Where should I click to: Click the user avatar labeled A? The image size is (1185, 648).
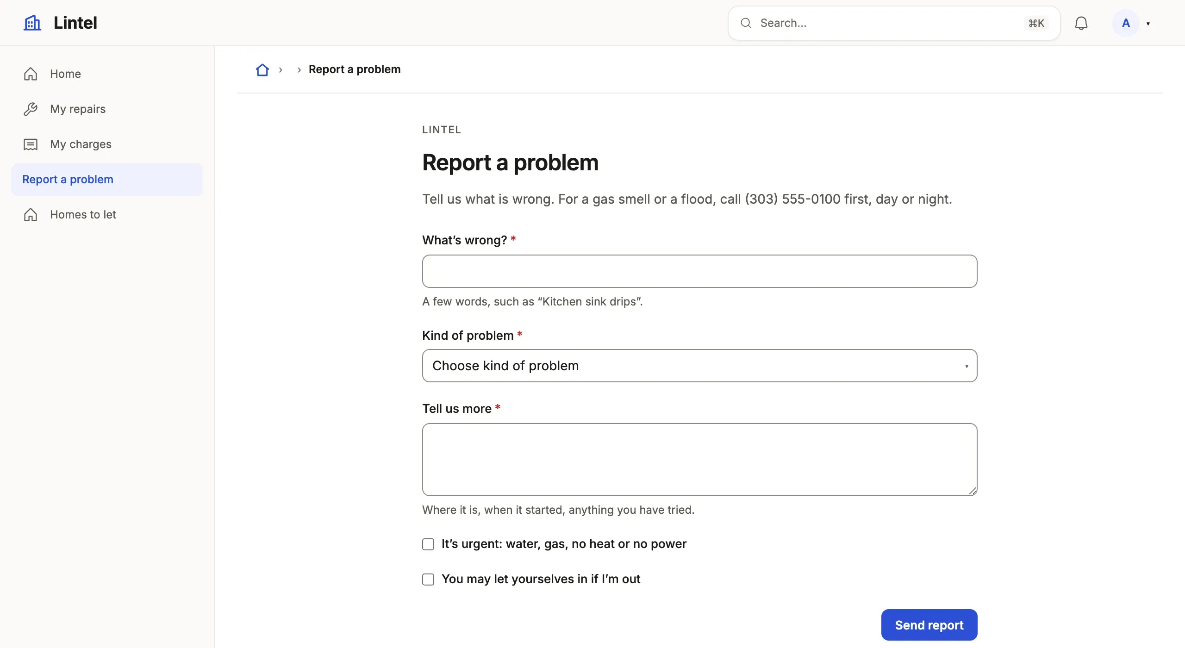pos(1126,23)
